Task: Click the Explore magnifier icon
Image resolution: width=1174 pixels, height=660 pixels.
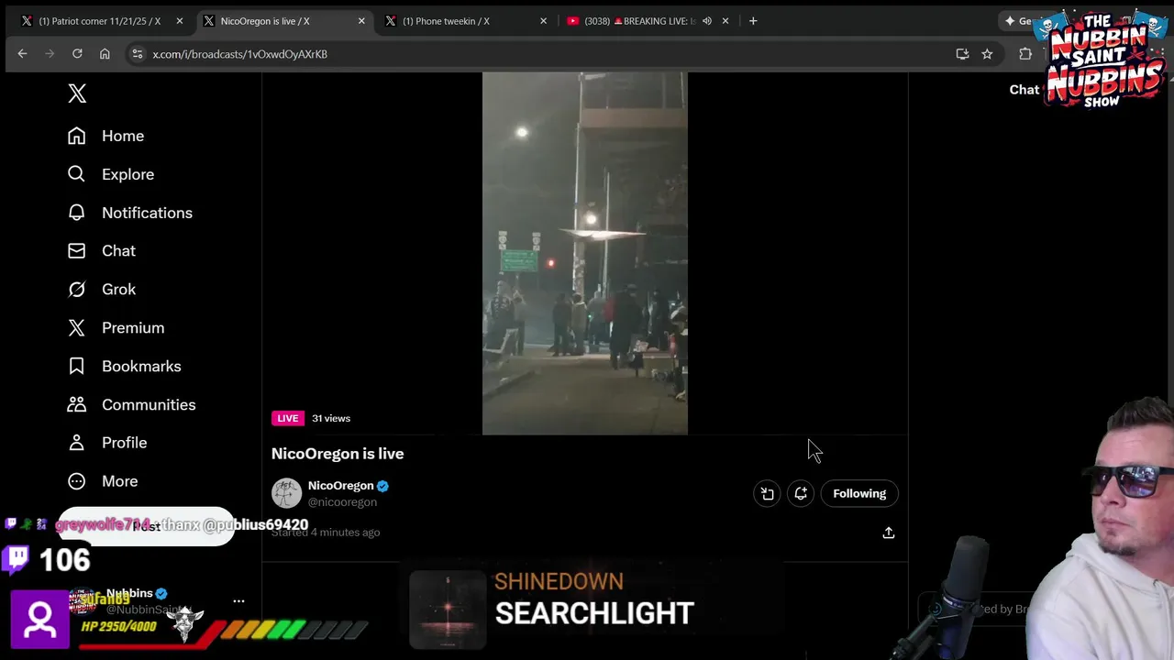Action: (x=77, y=174)
